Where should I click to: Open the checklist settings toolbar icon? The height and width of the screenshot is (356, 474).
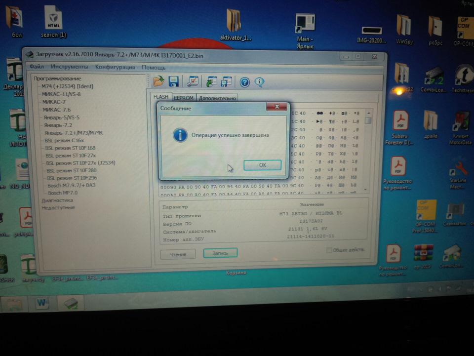coord(193,81)
